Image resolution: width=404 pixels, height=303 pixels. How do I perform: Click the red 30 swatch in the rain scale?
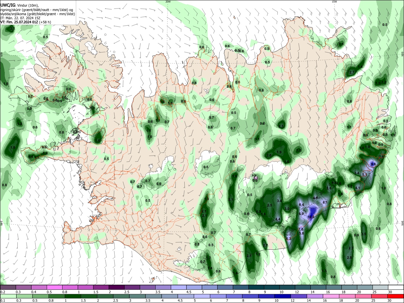(x=395, y=296)
